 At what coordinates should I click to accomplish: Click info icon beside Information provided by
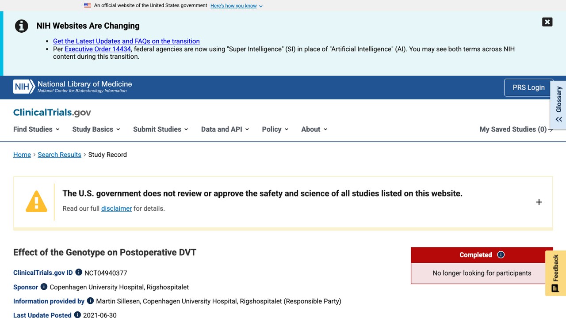(x=90, y=301)
